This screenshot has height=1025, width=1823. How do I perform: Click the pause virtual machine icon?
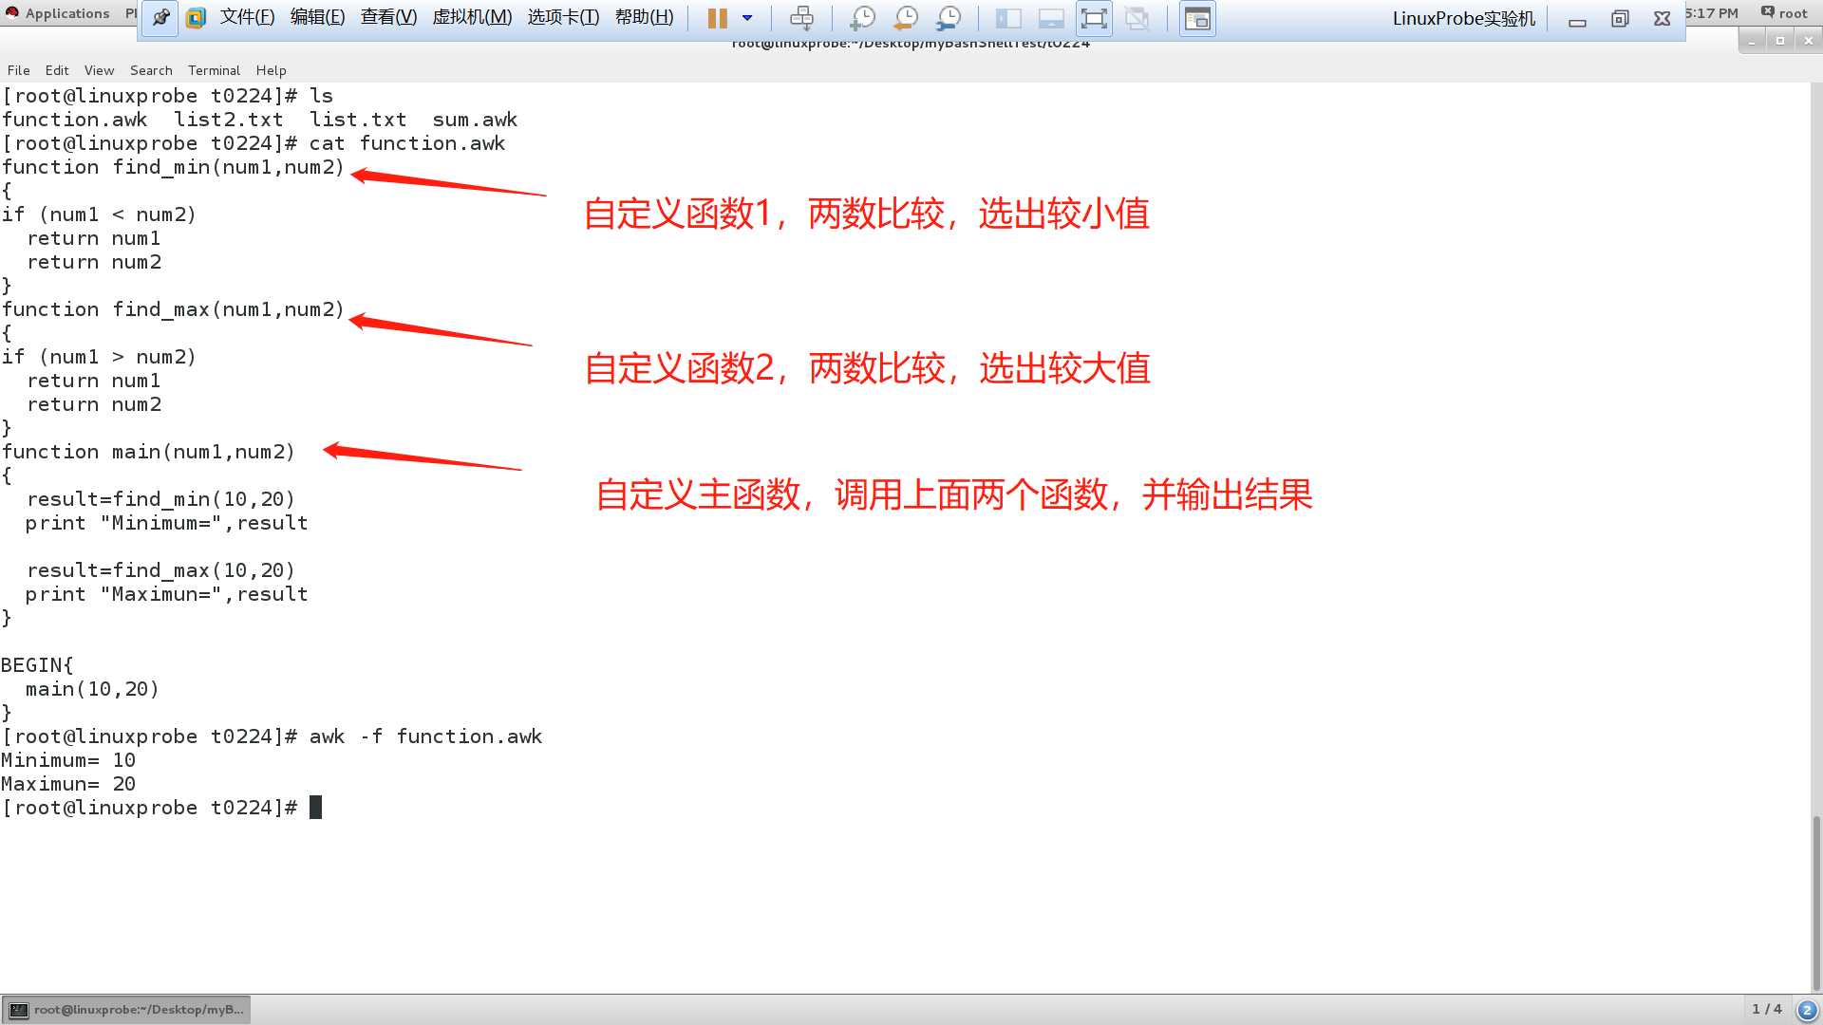click(718, 18)
